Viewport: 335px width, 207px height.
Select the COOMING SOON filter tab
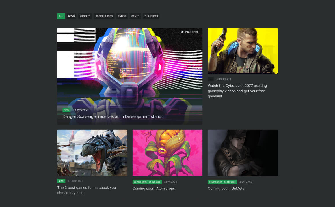(x=104, y=16)
